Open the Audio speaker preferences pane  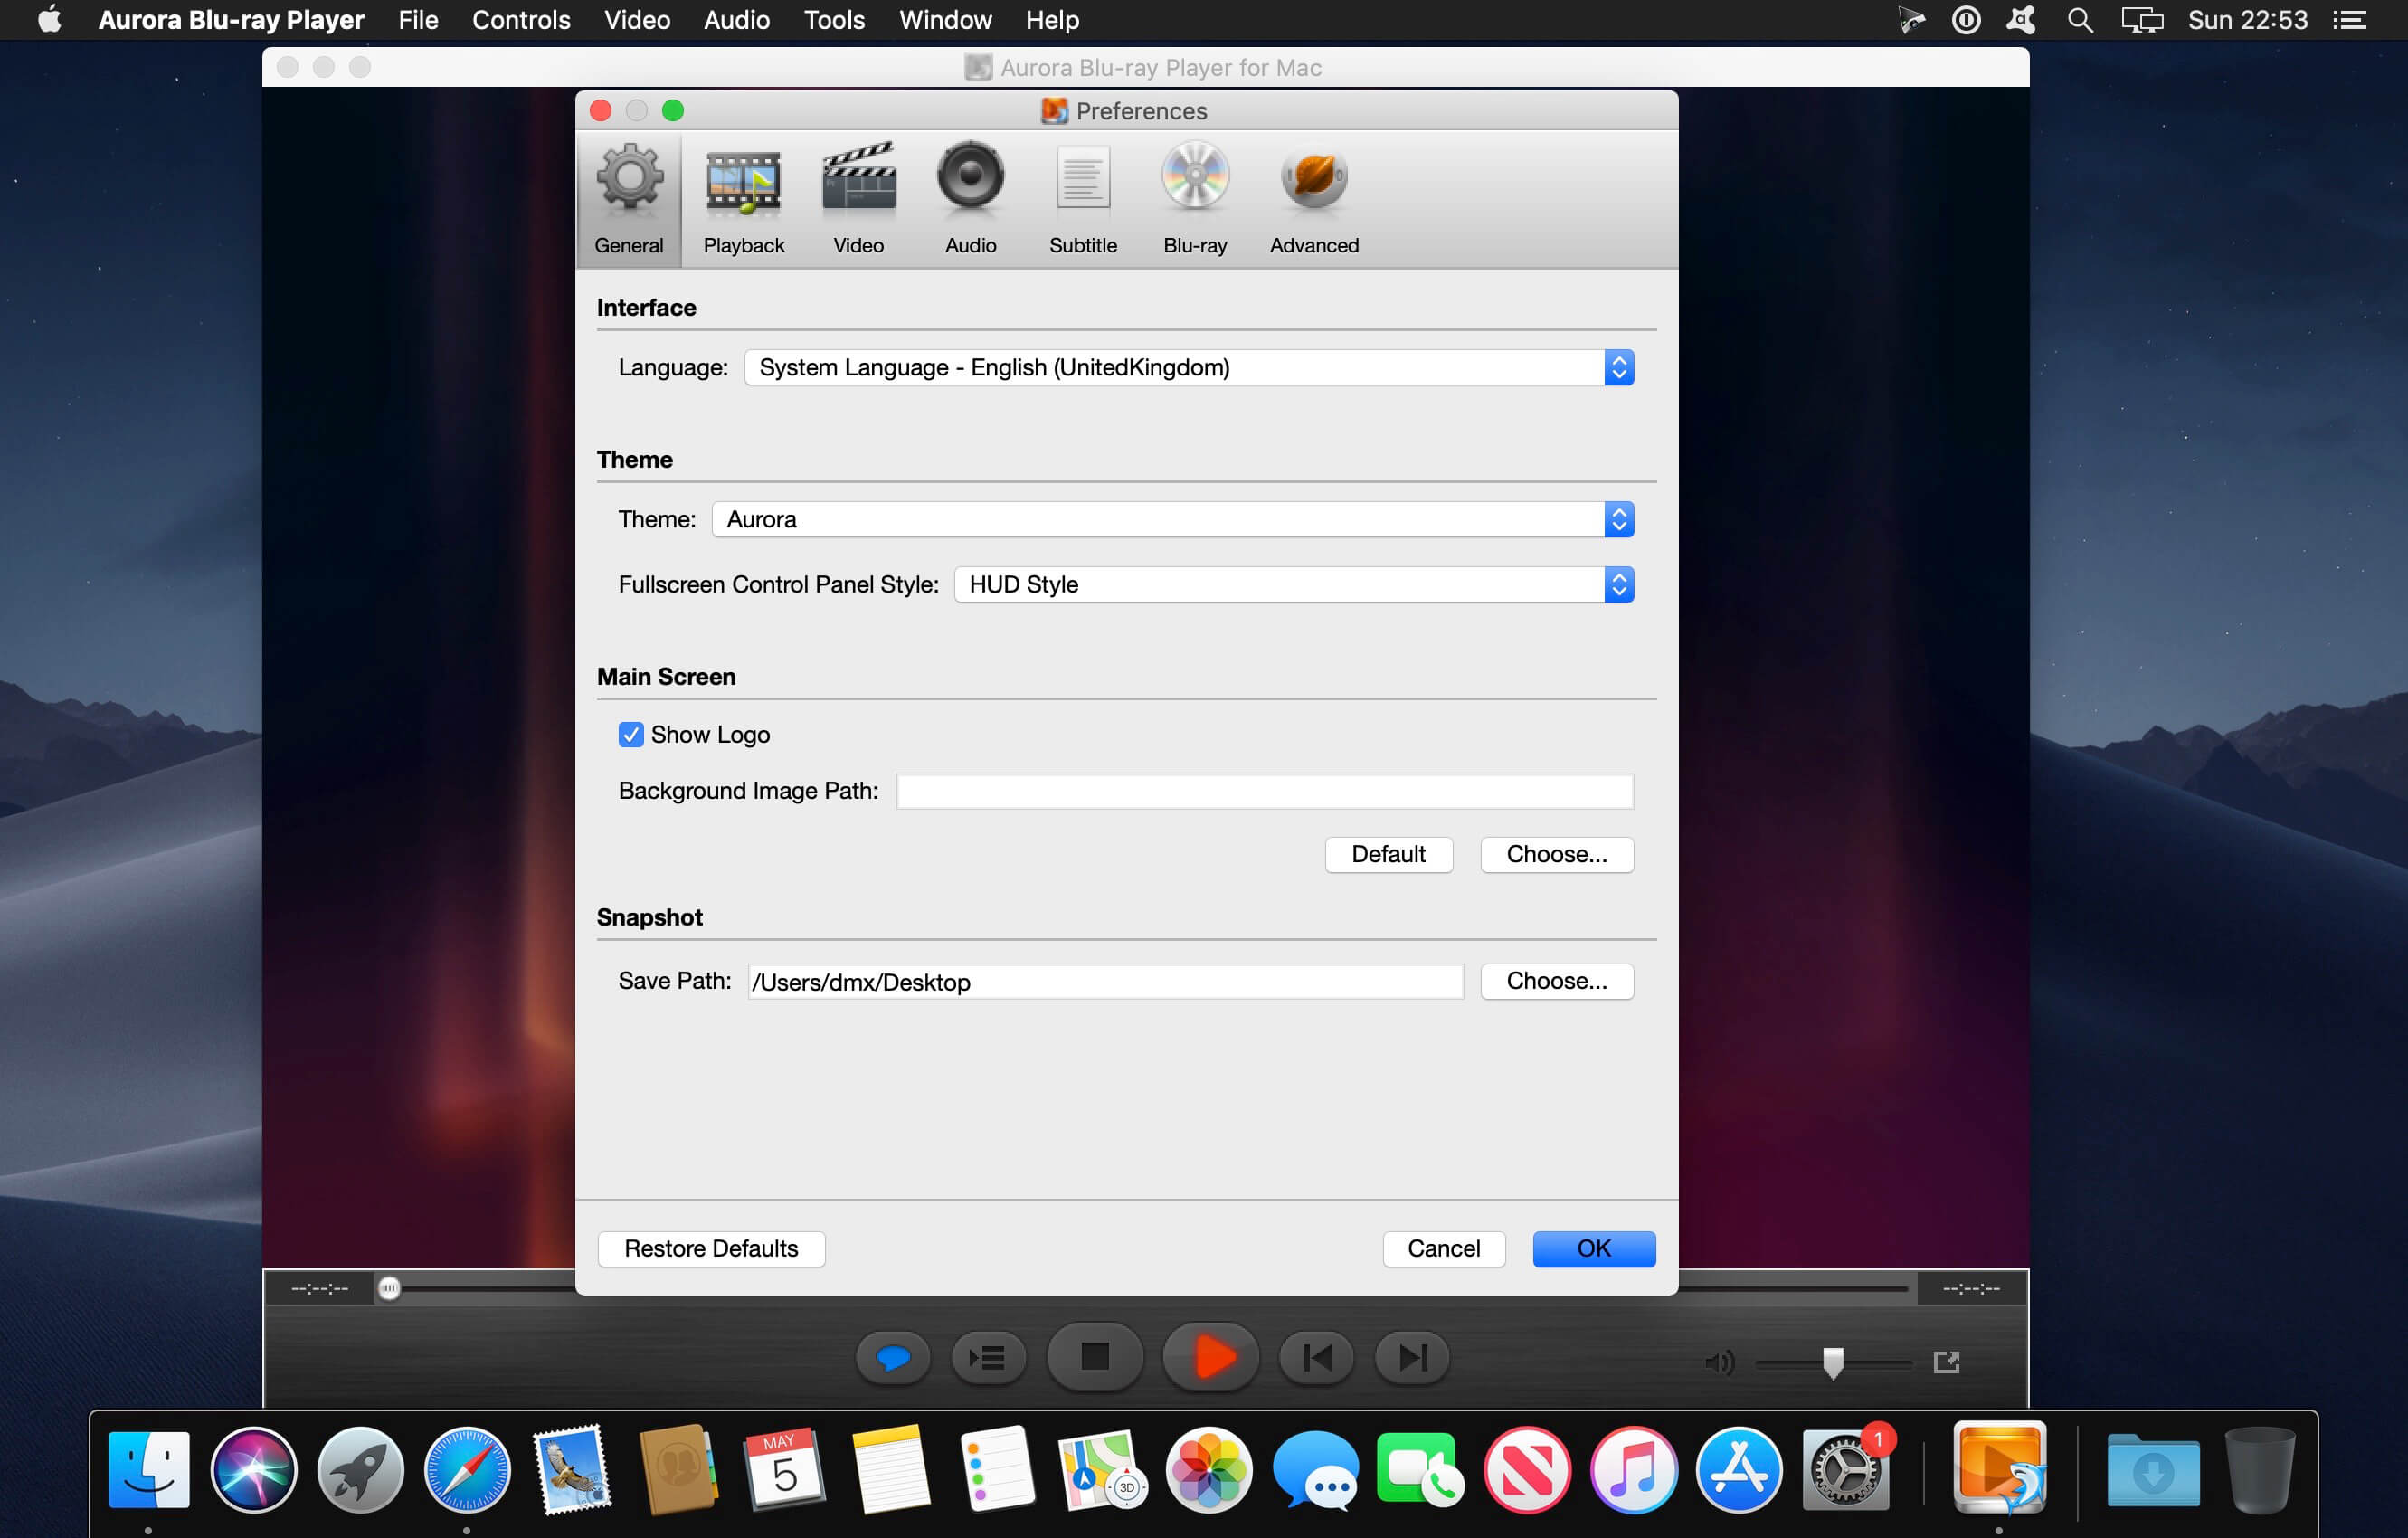(970, 200)
